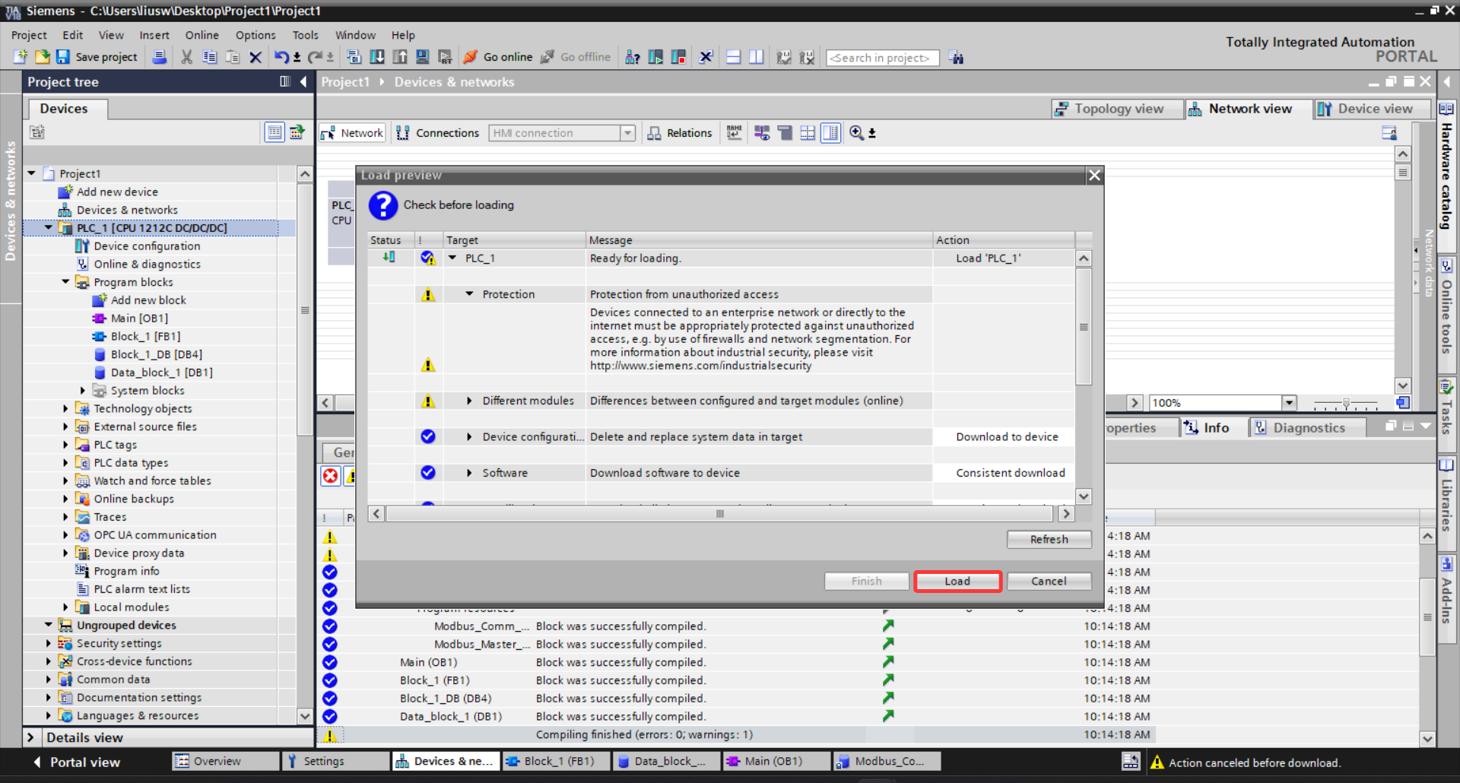Click the Cross-references icon
The width and height of the screenshot is (1460, 783).
coord(706,57)
